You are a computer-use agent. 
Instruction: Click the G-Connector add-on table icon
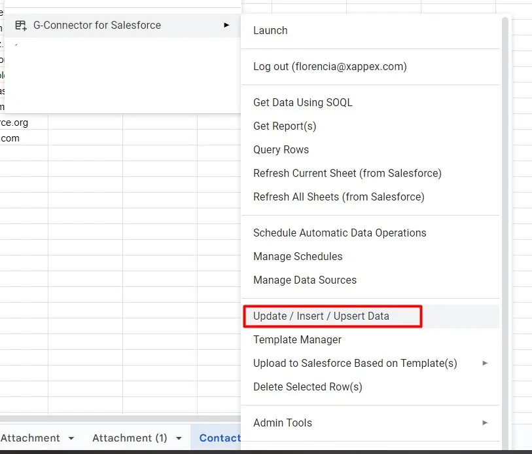(x=21, y=26)
